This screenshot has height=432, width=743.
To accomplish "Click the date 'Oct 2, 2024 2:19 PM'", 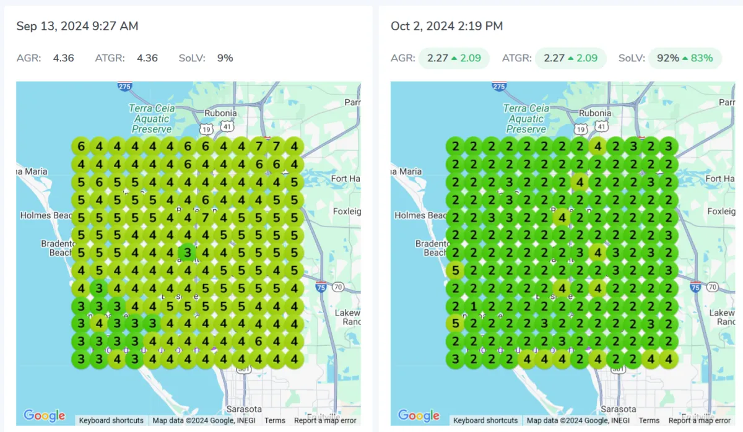I will coord(446,26).
